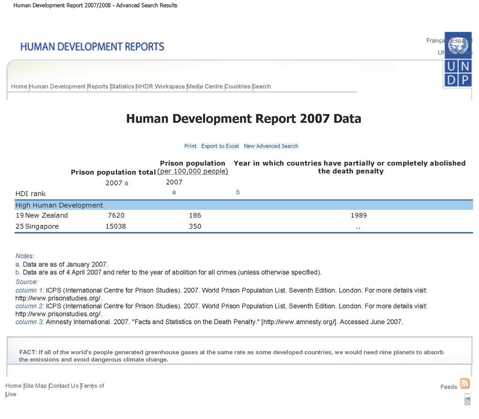The width and height of the screenshot is (479, 419).
Task: Open Reports in the navigation bar
Action: pos(98,86)
